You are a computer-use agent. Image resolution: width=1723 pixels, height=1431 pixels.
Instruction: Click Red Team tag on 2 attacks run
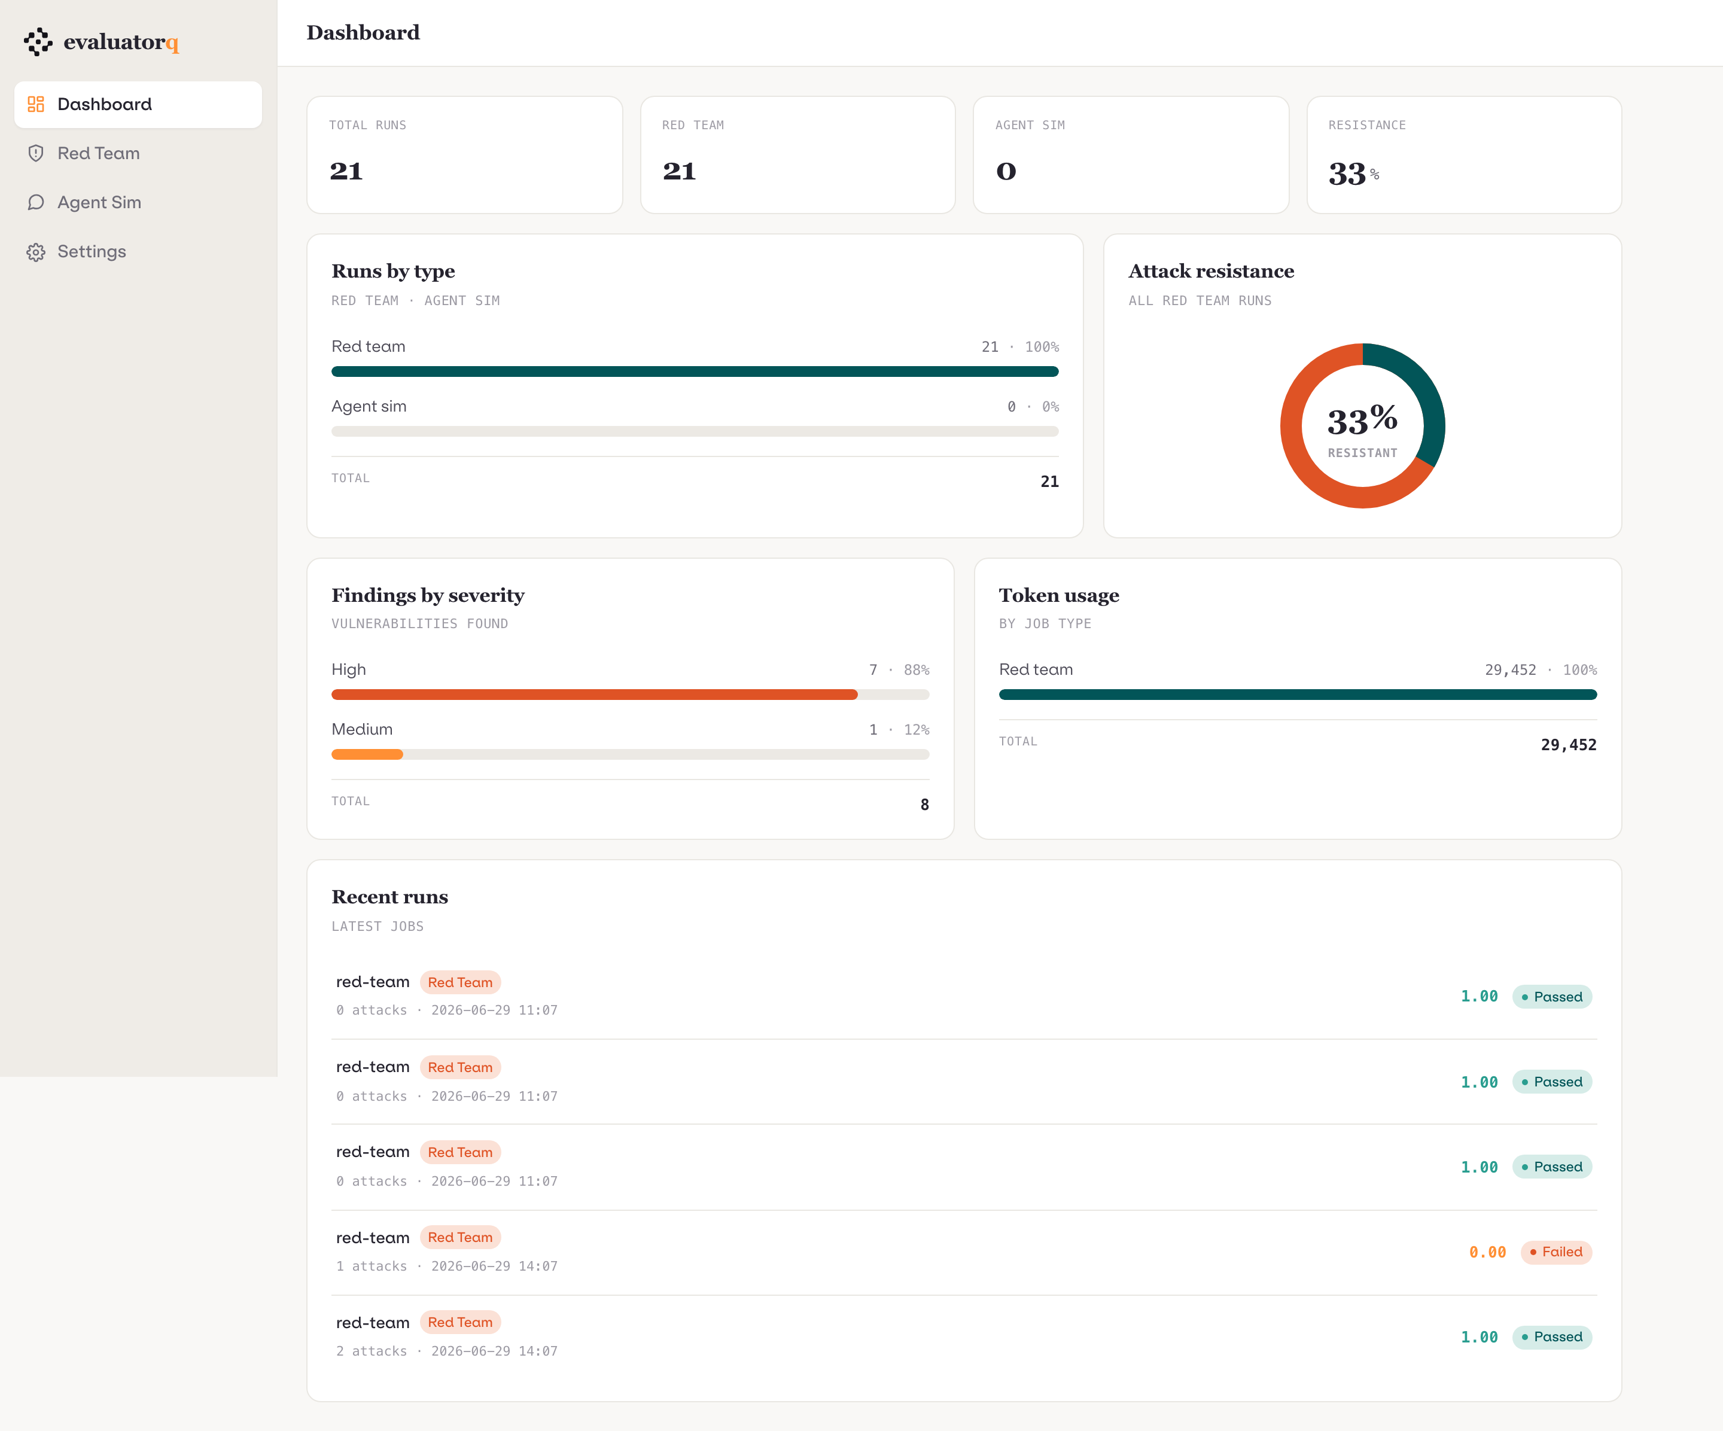[460, 1323]
